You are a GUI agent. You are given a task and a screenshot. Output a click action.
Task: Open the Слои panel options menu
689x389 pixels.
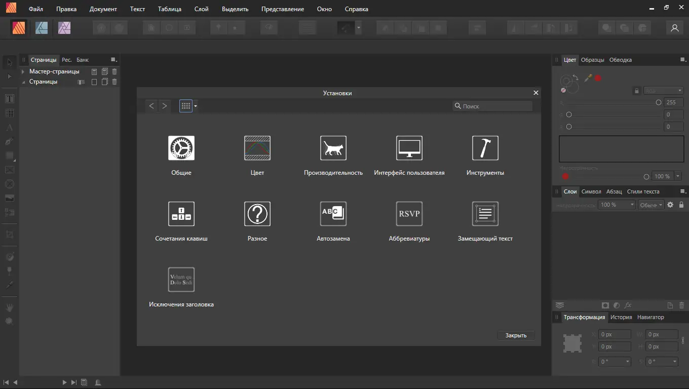(683, 191)
